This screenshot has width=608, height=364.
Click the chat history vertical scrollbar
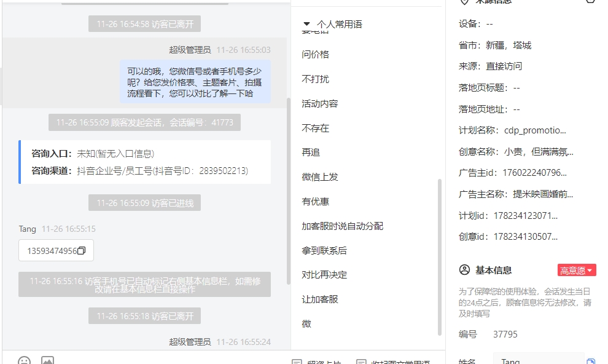288,191
